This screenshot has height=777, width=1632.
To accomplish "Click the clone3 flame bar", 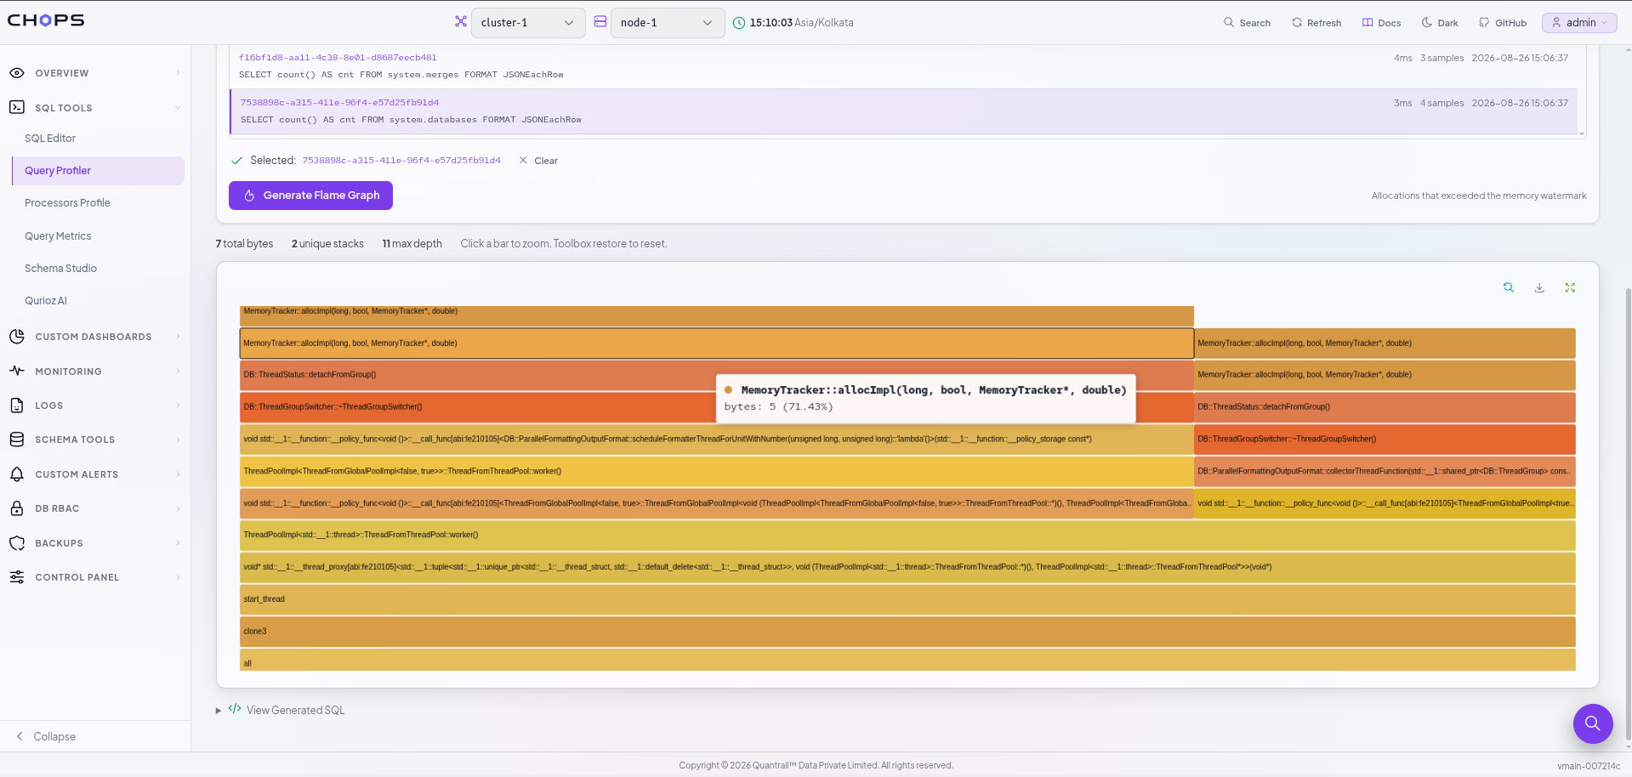I will 907,632.
